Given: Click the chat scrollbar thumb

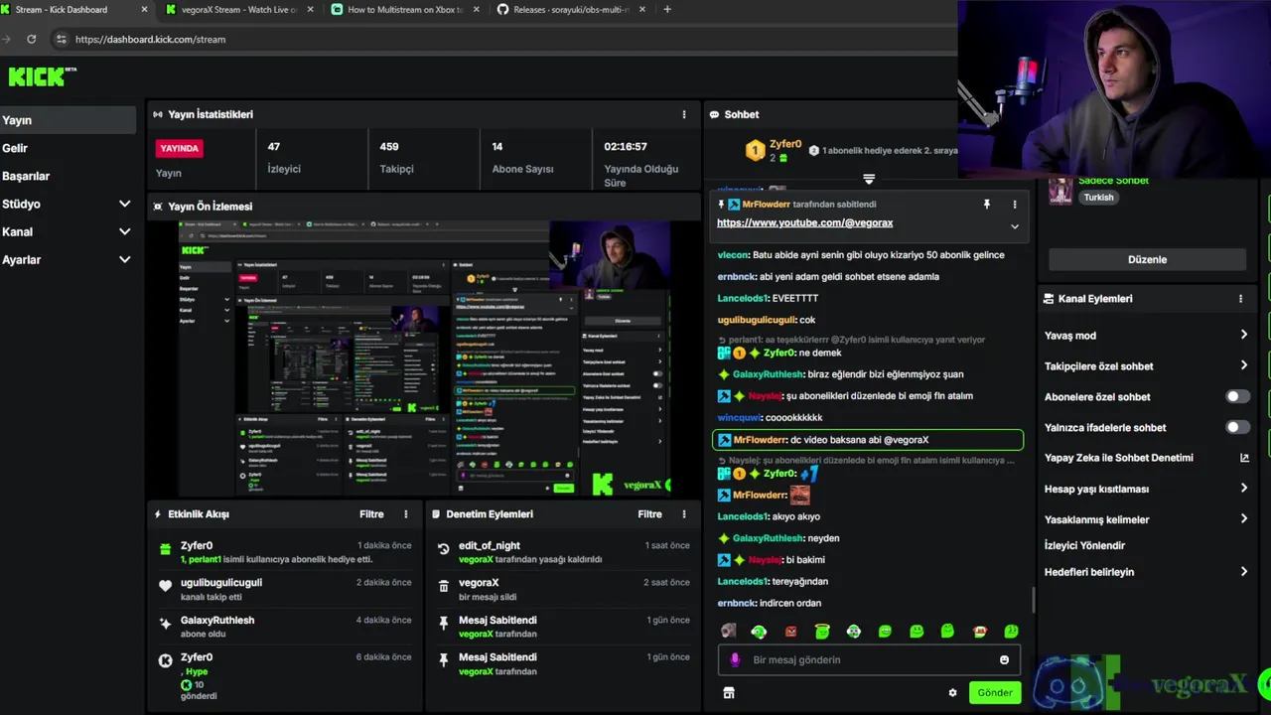Looking at the screenshot, I should [1033, 600].
